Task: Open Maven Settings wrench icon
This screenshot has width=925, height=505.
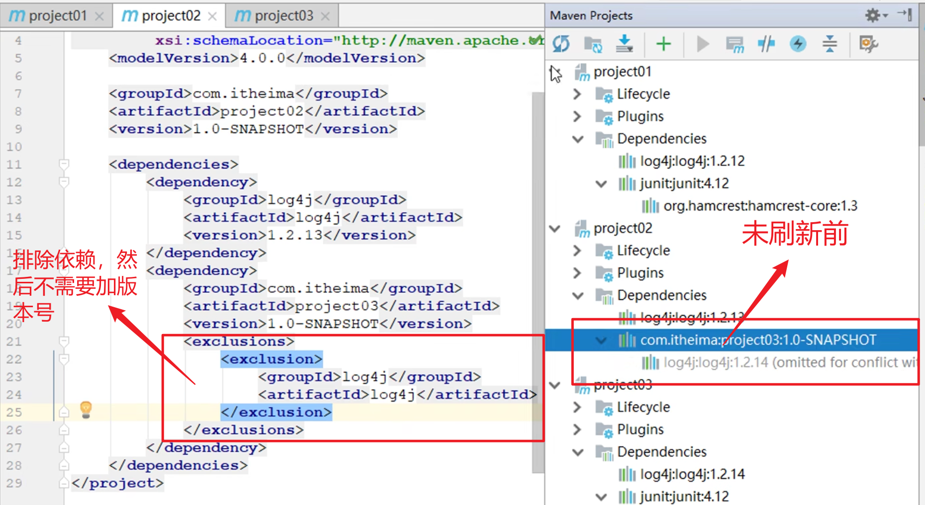Action: 868,44
